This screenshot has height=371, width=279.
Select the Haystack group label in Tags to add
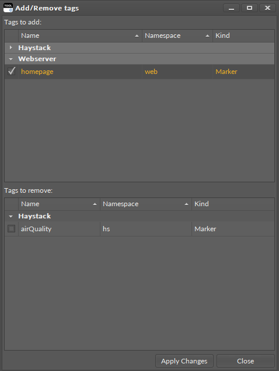34,48
